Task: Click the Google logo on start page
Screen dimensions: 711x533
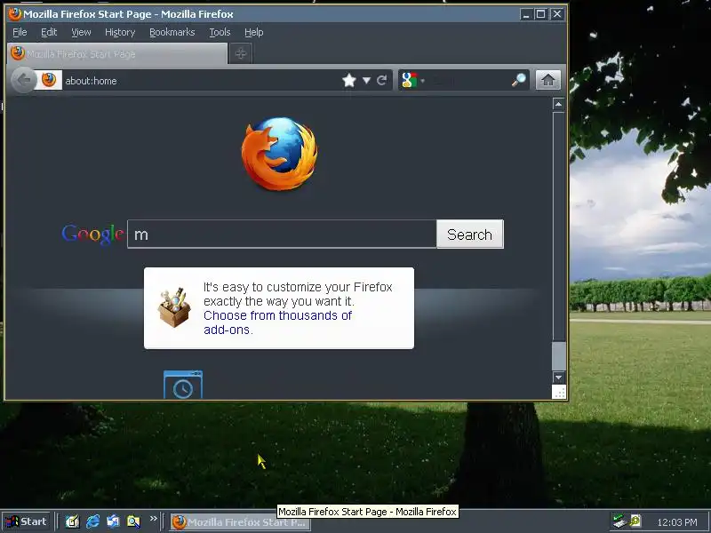Action: click(x=92, y=235)
